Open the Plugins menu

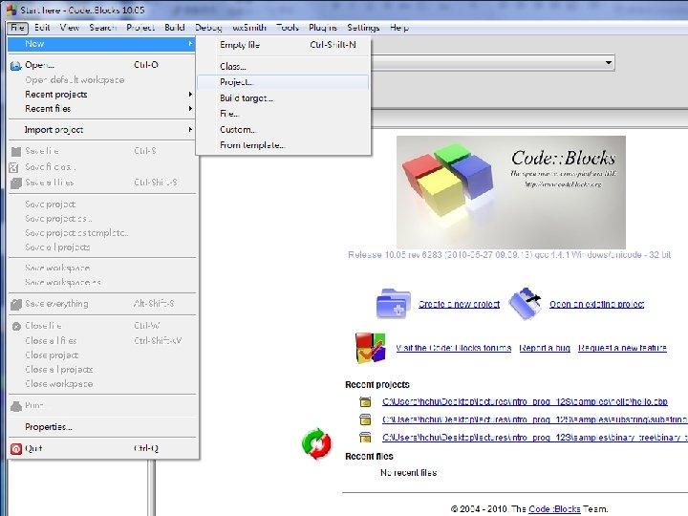323,28
